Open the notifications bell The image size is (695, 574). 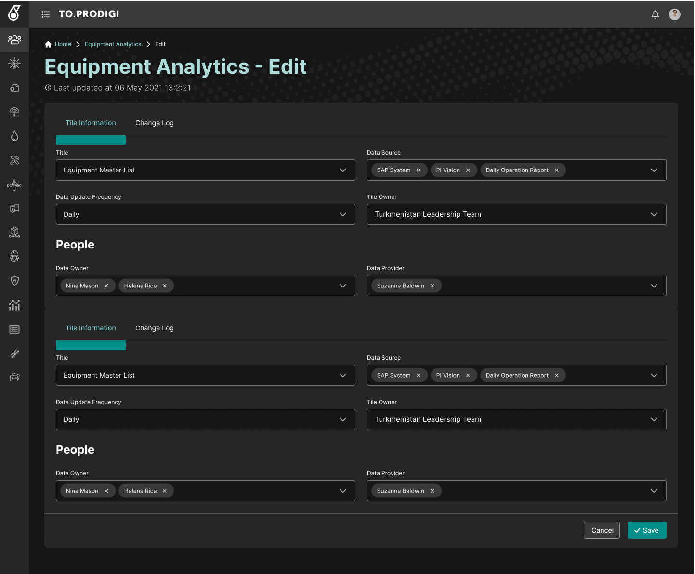pos(655,14)
